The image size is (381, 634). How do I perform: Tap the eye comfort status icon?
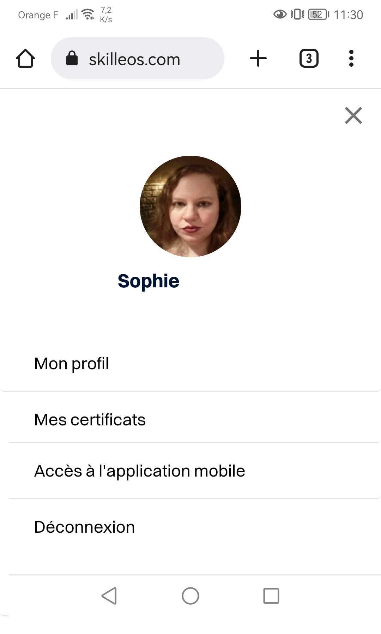pos(280,14)
